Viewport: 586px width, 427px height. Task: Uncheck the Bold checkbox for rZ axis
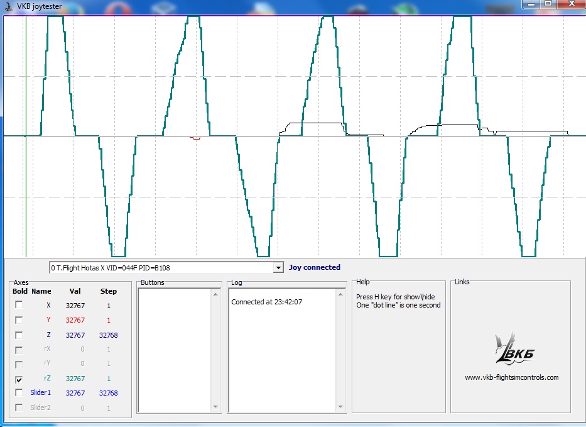click(19, 379)
